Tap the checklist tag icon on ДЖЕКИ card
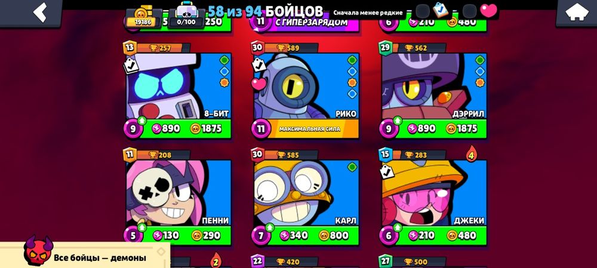 click(x=387, y=172)
